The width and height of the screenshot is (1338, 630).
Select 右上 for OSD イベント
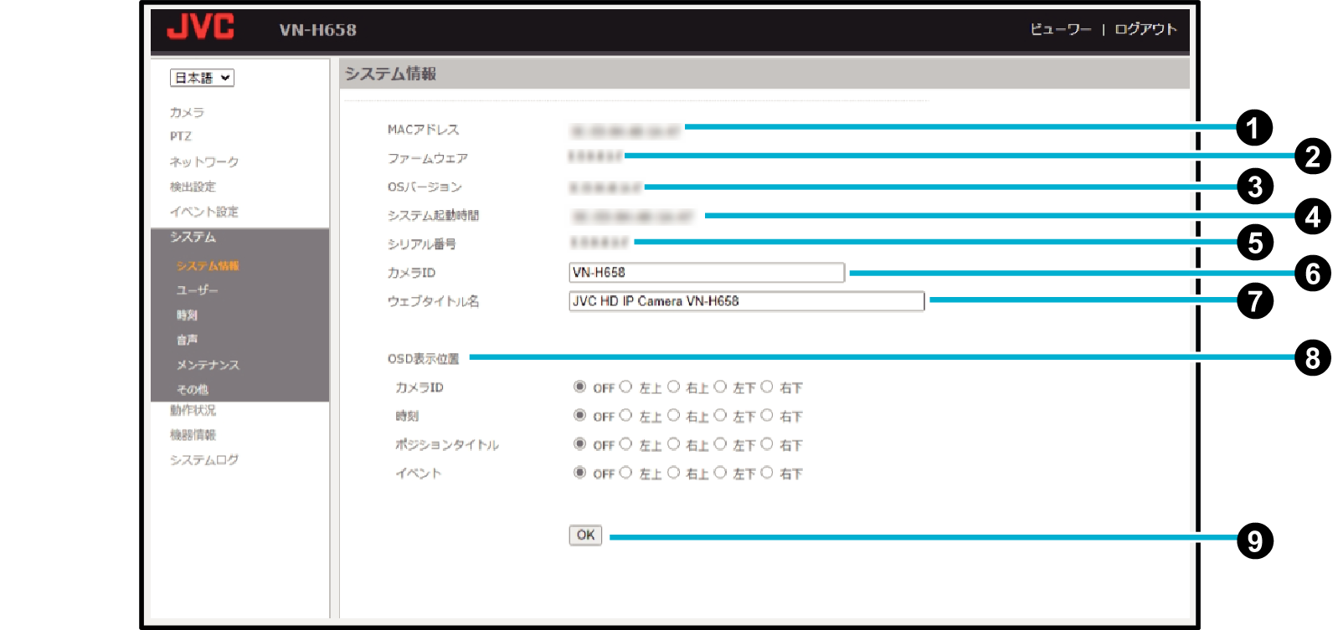point(673,472)
